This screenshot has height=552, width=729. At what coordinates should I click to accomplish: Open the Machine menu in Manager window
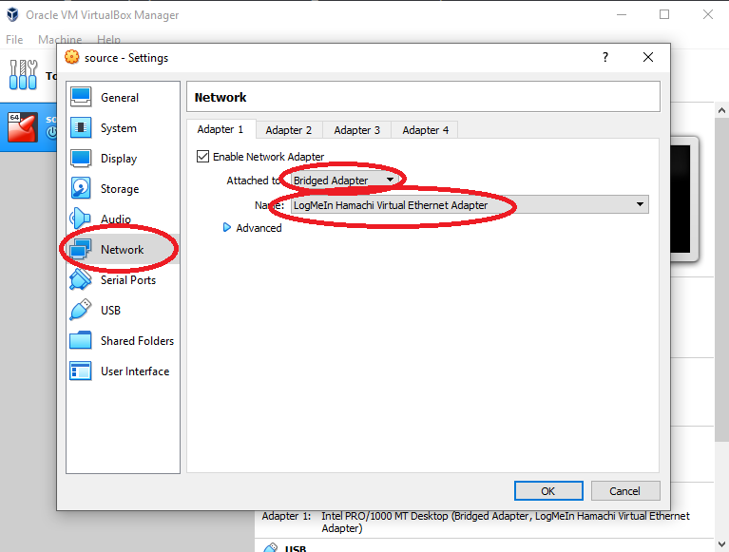(60, 40)
